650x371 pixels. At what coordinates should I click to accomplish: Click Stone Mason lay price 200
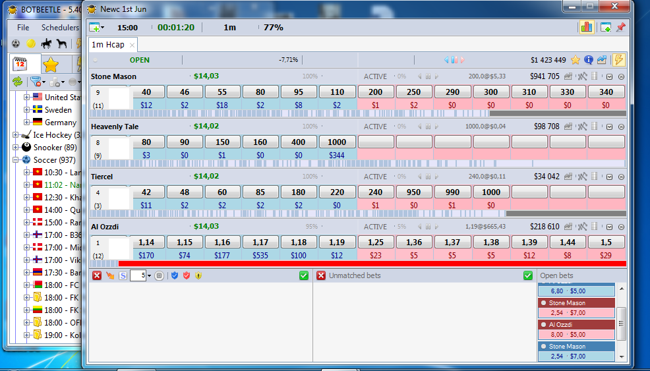click(376, 92)
